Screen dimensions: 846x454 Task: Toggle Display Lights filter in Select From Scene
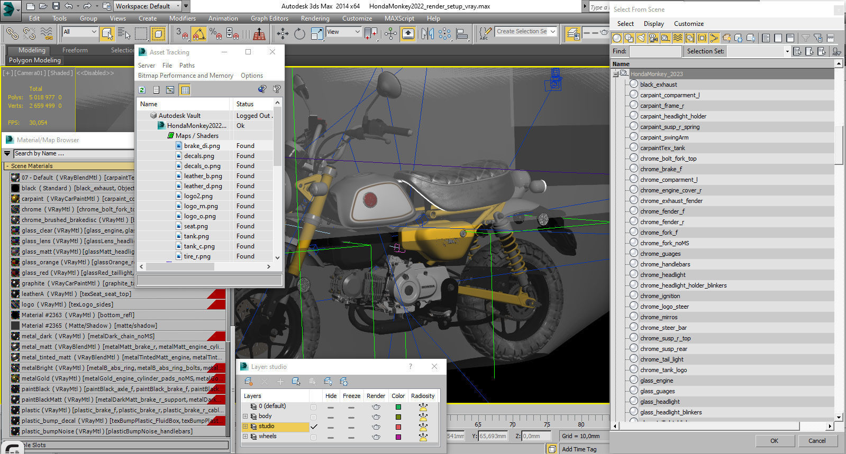tap(641, 38)
